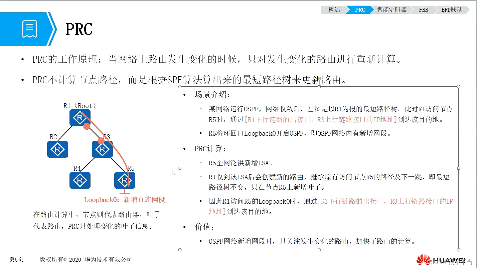Select the R1 (Root) router icon
Viewport: 477px width, 268px height.
click(x=80, y=118)
